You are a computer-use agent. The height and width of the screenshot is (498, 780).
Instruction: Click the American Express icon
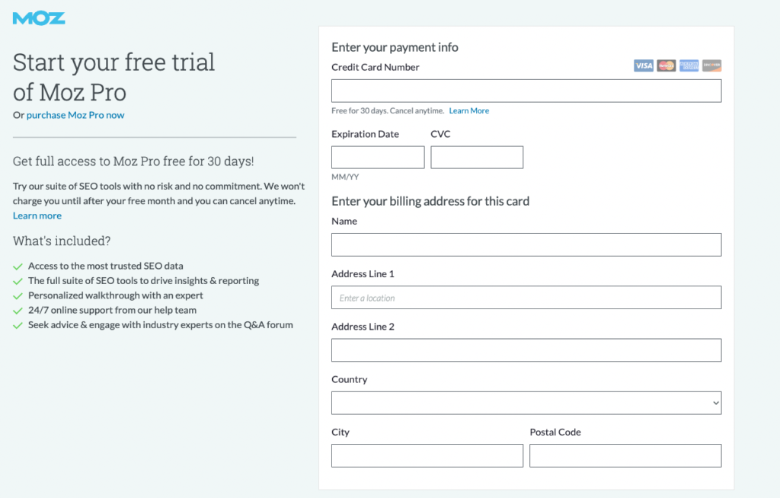click(689, 65)
